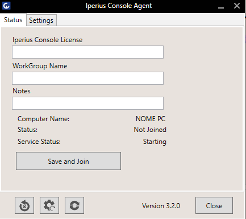The image size is (246, 219).
Task: Click the Service Status: label
Action: (39, 142)
